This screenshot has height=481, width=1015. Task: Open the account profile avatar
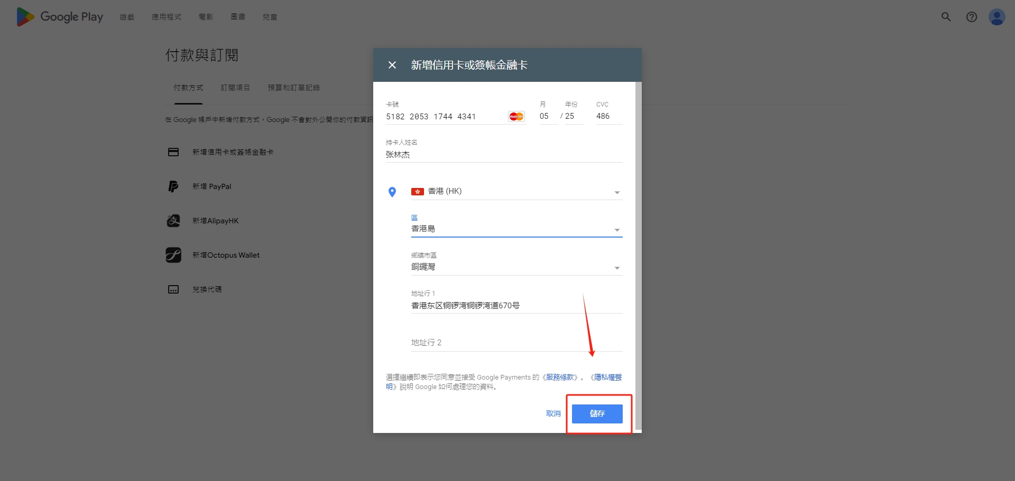click(x=997, y=16)
